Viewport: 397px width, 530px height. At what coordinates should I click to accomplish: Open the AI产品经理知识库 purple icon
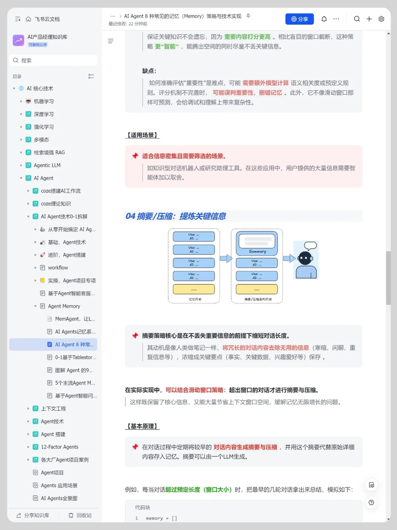point(18,40)
